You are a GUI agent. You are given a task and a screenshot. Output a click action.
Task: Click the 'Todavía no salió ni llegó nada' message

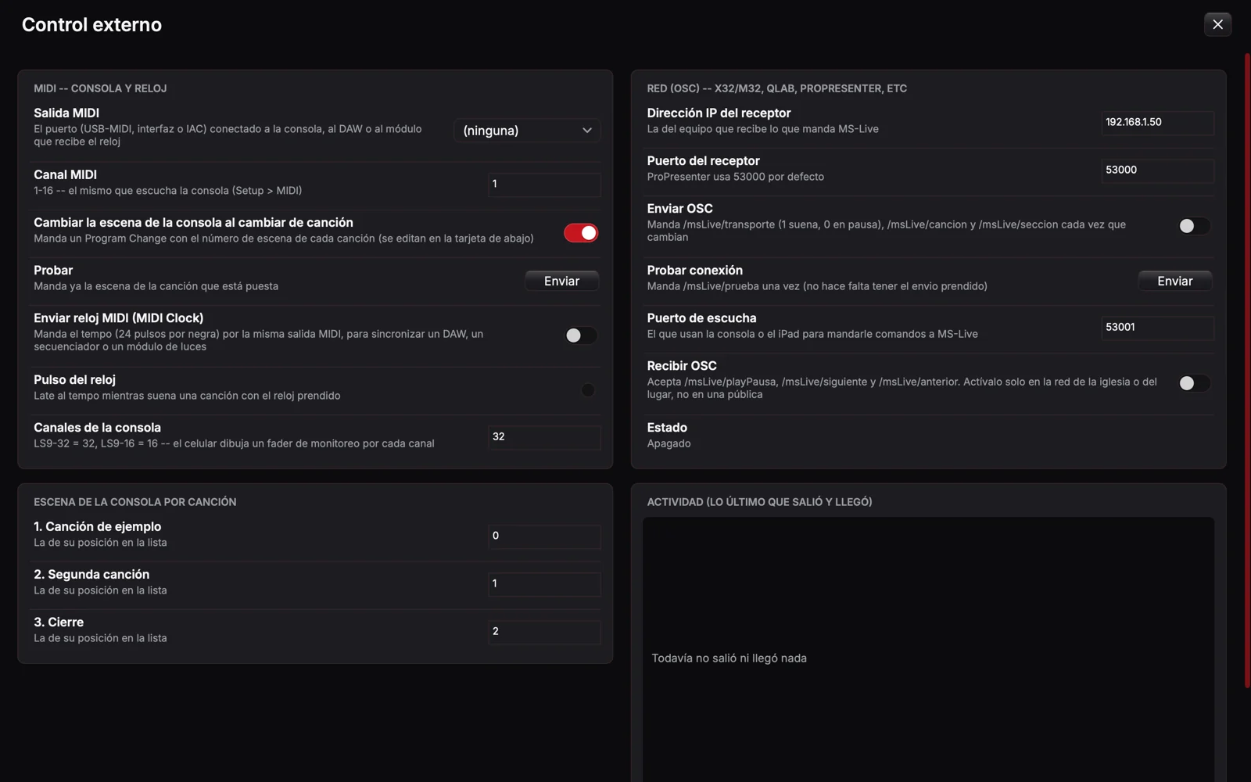729,658
